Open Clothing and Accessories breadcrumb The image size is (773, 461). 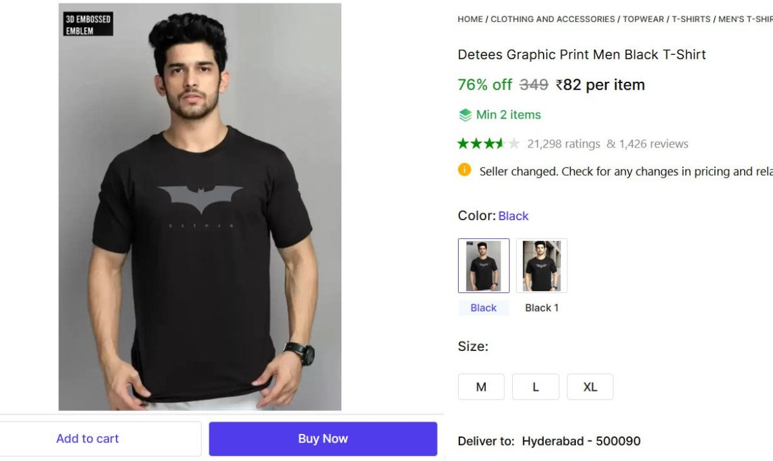click(x=553, y=19)
